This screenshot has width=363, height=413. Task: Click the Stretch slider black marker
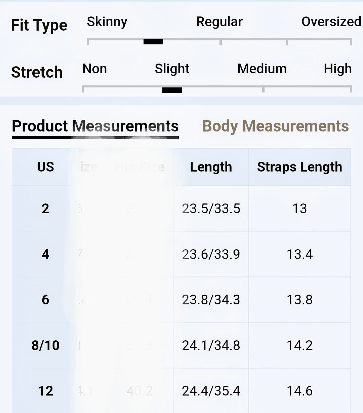point(172,90)
